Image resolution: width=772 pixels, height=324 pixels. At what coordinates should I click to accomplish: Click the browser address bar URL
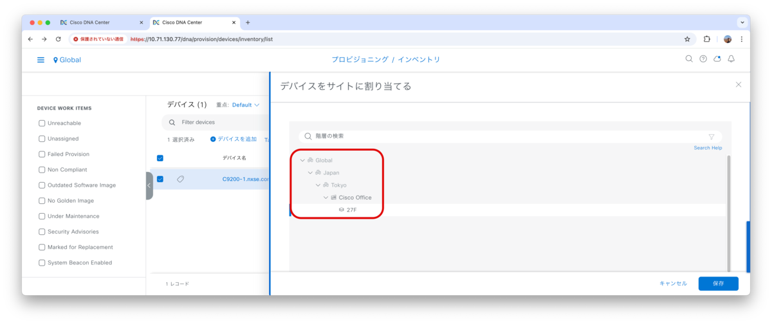coord(201,39)
